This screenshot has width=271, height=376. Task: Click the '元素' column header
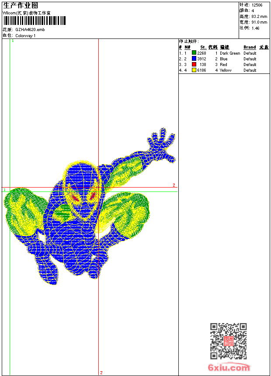pyautogui.click(x=264, y=47)
